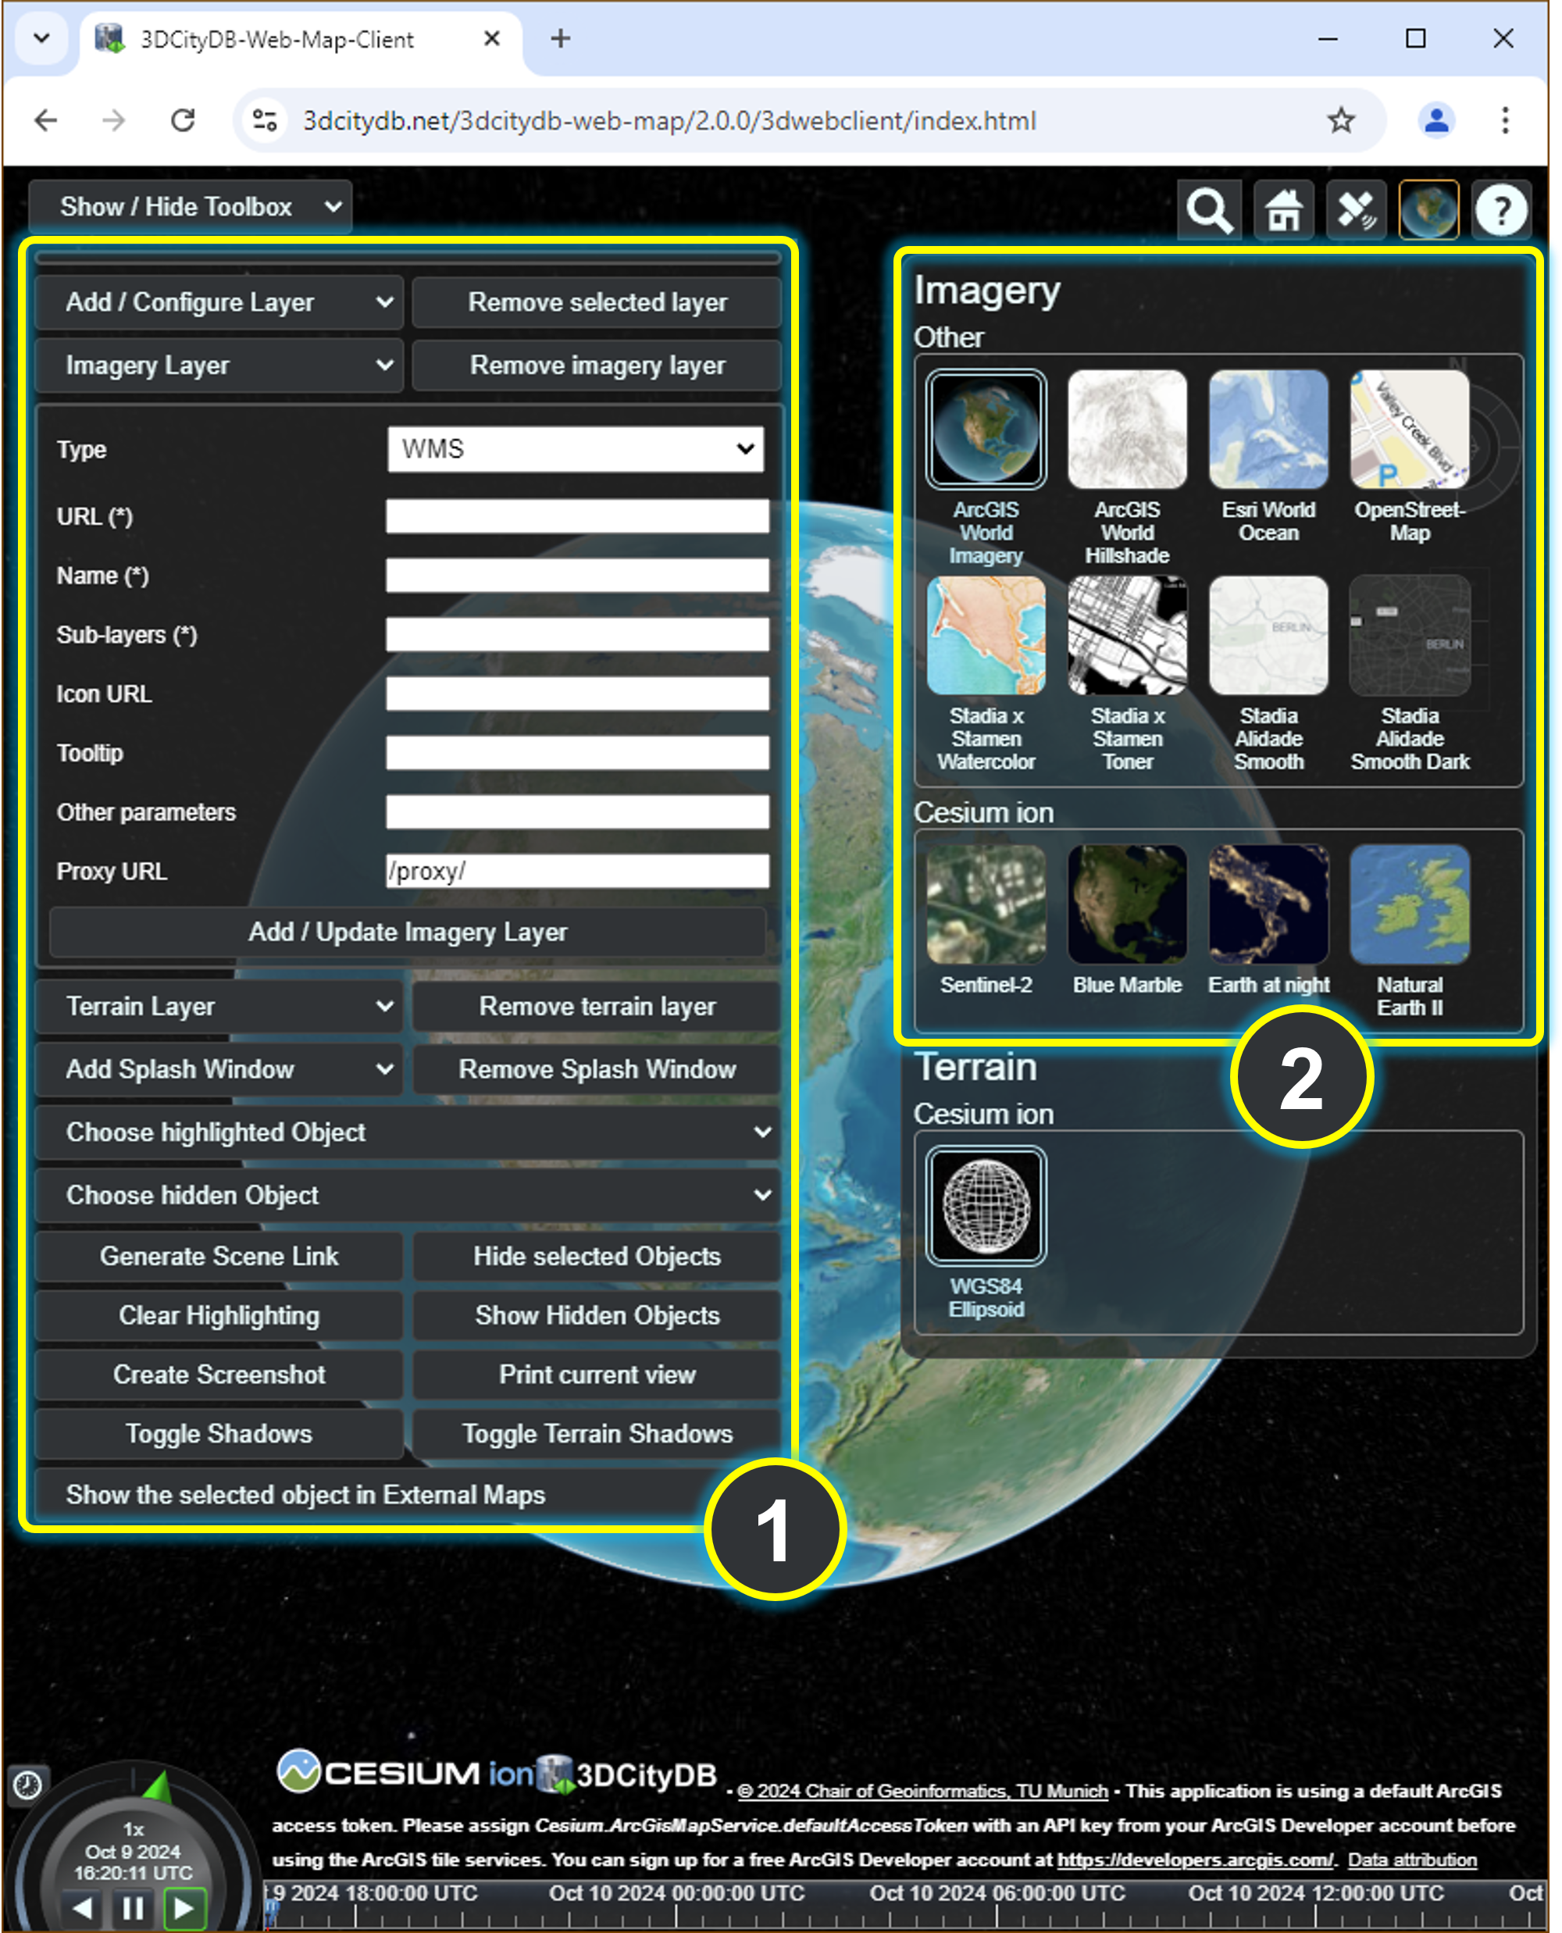This screenshot has height=1933, width=1562.
Task: Click Remove Splash Window button
Action: click(x=597, y=1069)
